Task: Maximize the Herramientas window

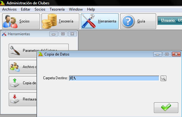Action: [63, 34]
